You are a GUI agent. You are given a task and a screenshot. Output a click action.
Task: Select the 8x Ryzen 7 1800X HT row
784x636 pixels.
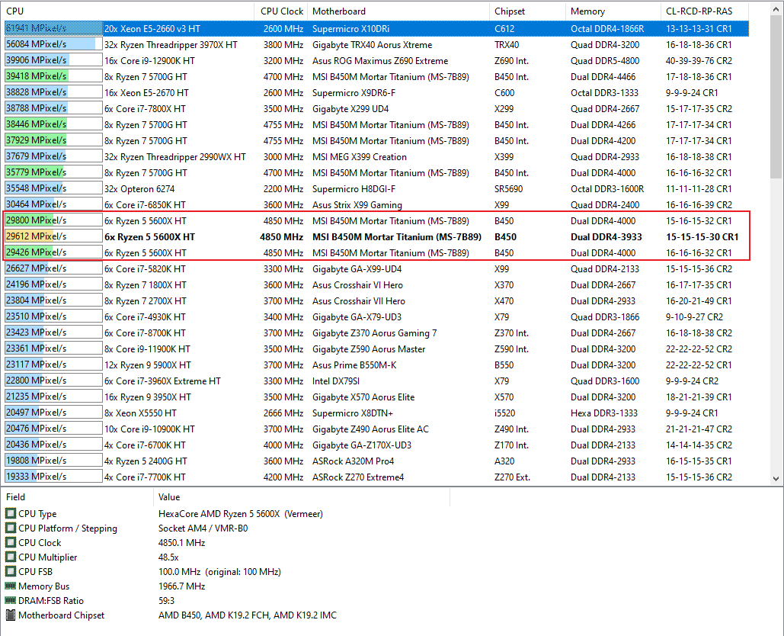376,284
